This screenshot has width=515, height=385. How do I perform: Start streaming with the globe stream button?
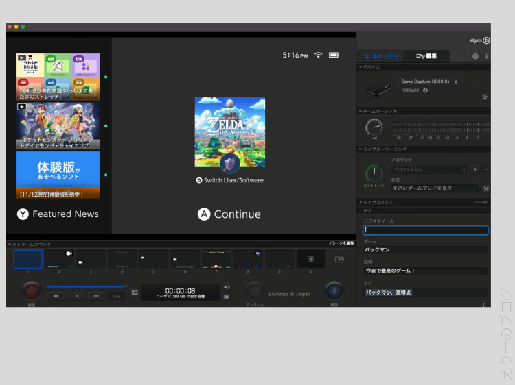[x=255, y=291]
